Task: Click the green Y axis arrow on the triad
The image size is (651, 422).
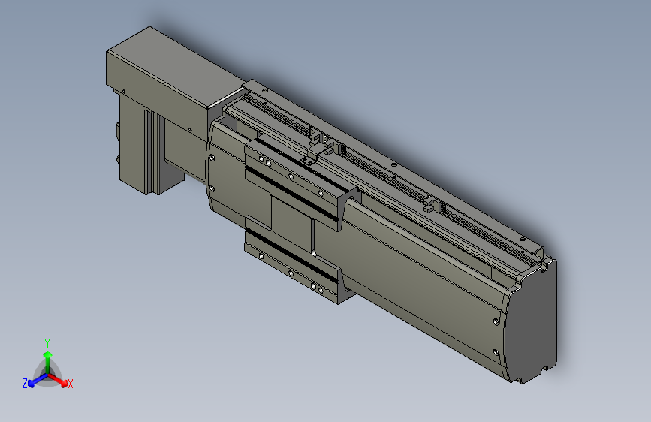Action: coord(48,362)
